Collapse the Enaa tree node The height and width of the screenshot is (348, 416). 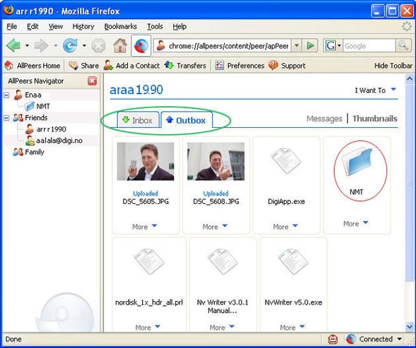pyautogui.click(x=6, y=95)
